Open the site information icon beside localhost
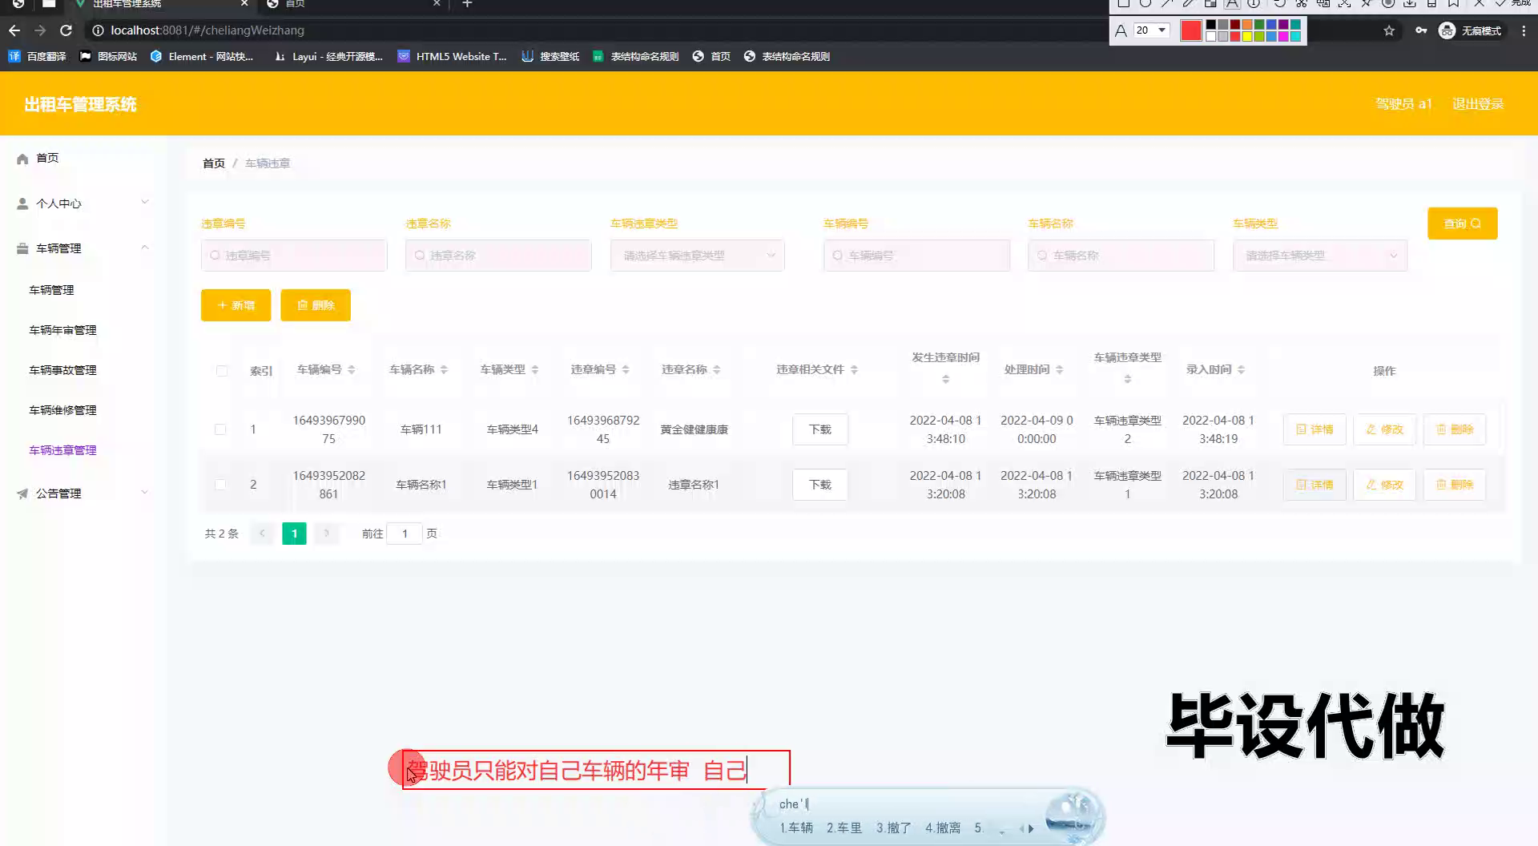The height and width of the screenshot is (846, 1538). (x=98, y=30)
